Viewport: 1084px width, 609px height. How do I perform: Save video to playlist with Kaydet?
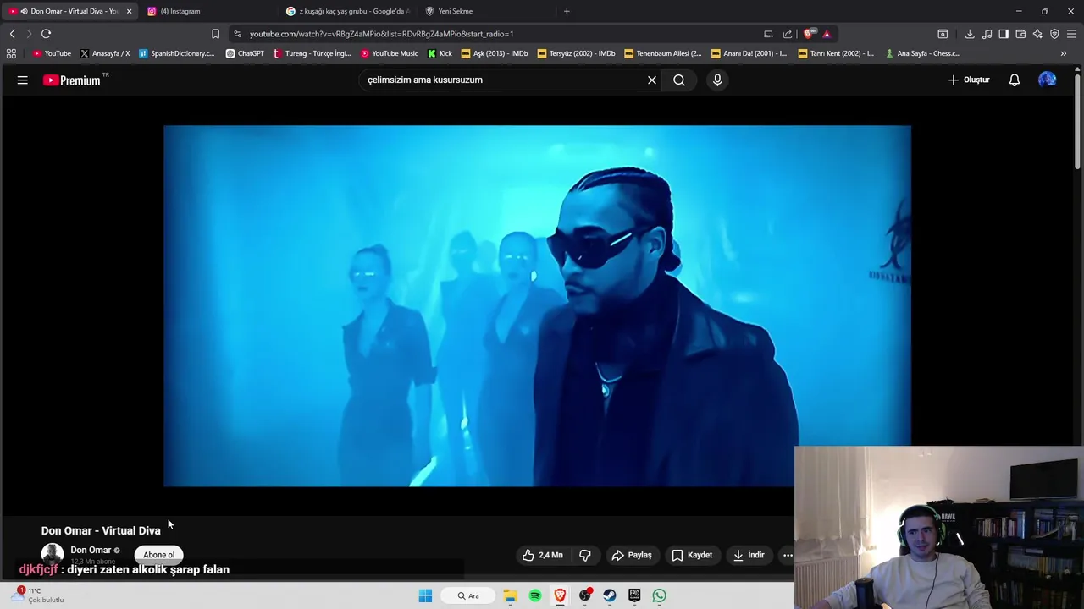coord(692,555)
